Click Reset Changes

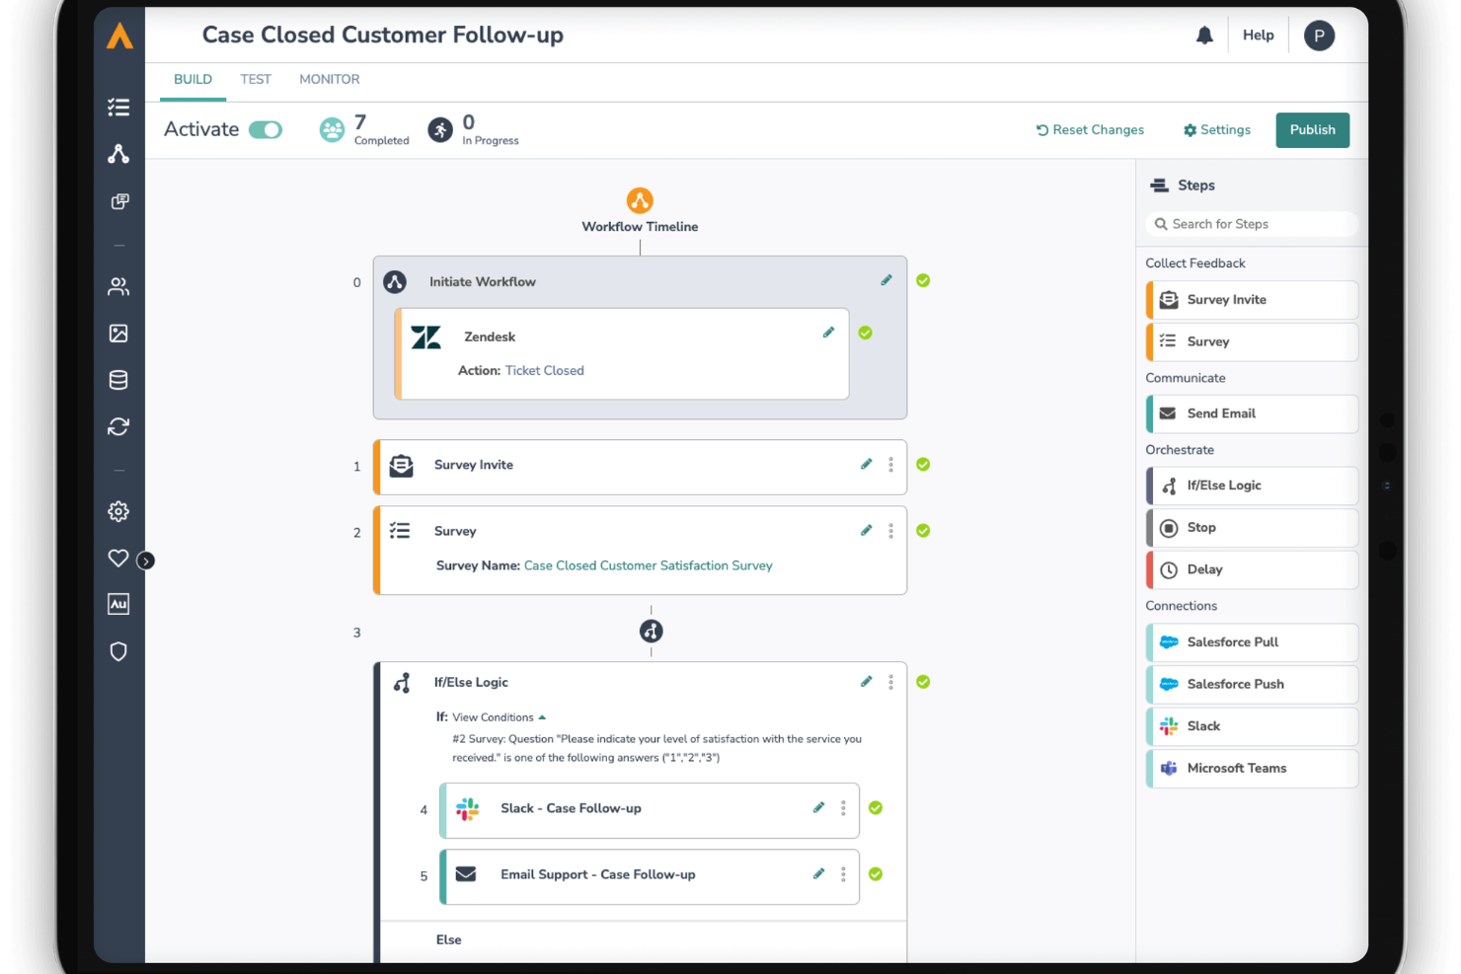[1090, 129]
